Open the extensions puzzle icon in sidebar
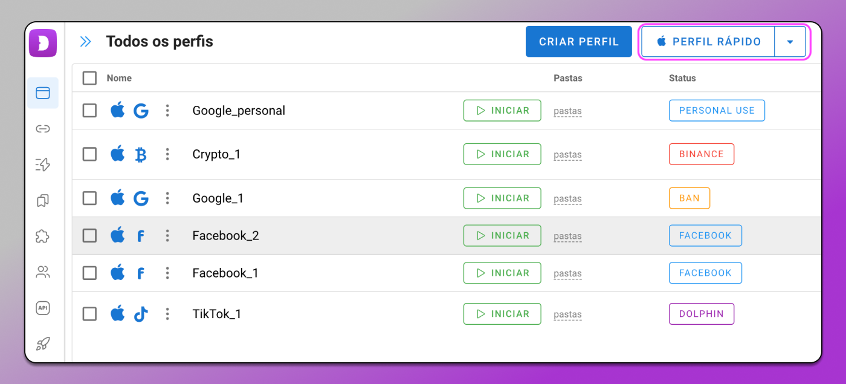846x384 pixels. pyautogui.click(x=43, y=236)
